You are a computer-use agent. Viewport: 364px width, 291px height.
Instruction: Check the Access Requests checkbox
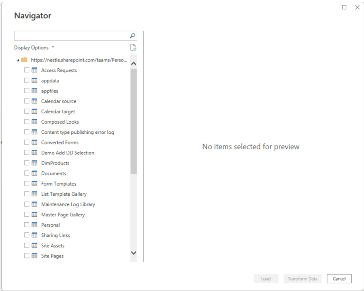(27, 70)
